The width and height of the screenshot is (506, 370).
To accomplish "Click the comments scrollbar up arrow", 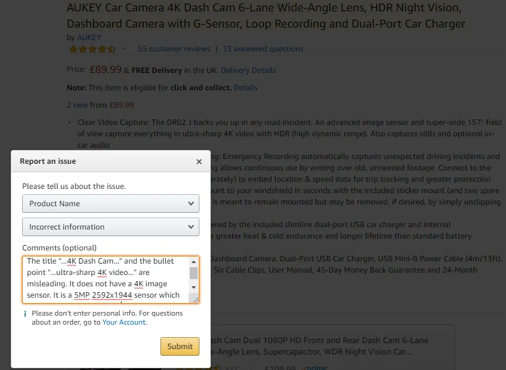I will pos(193,262).
